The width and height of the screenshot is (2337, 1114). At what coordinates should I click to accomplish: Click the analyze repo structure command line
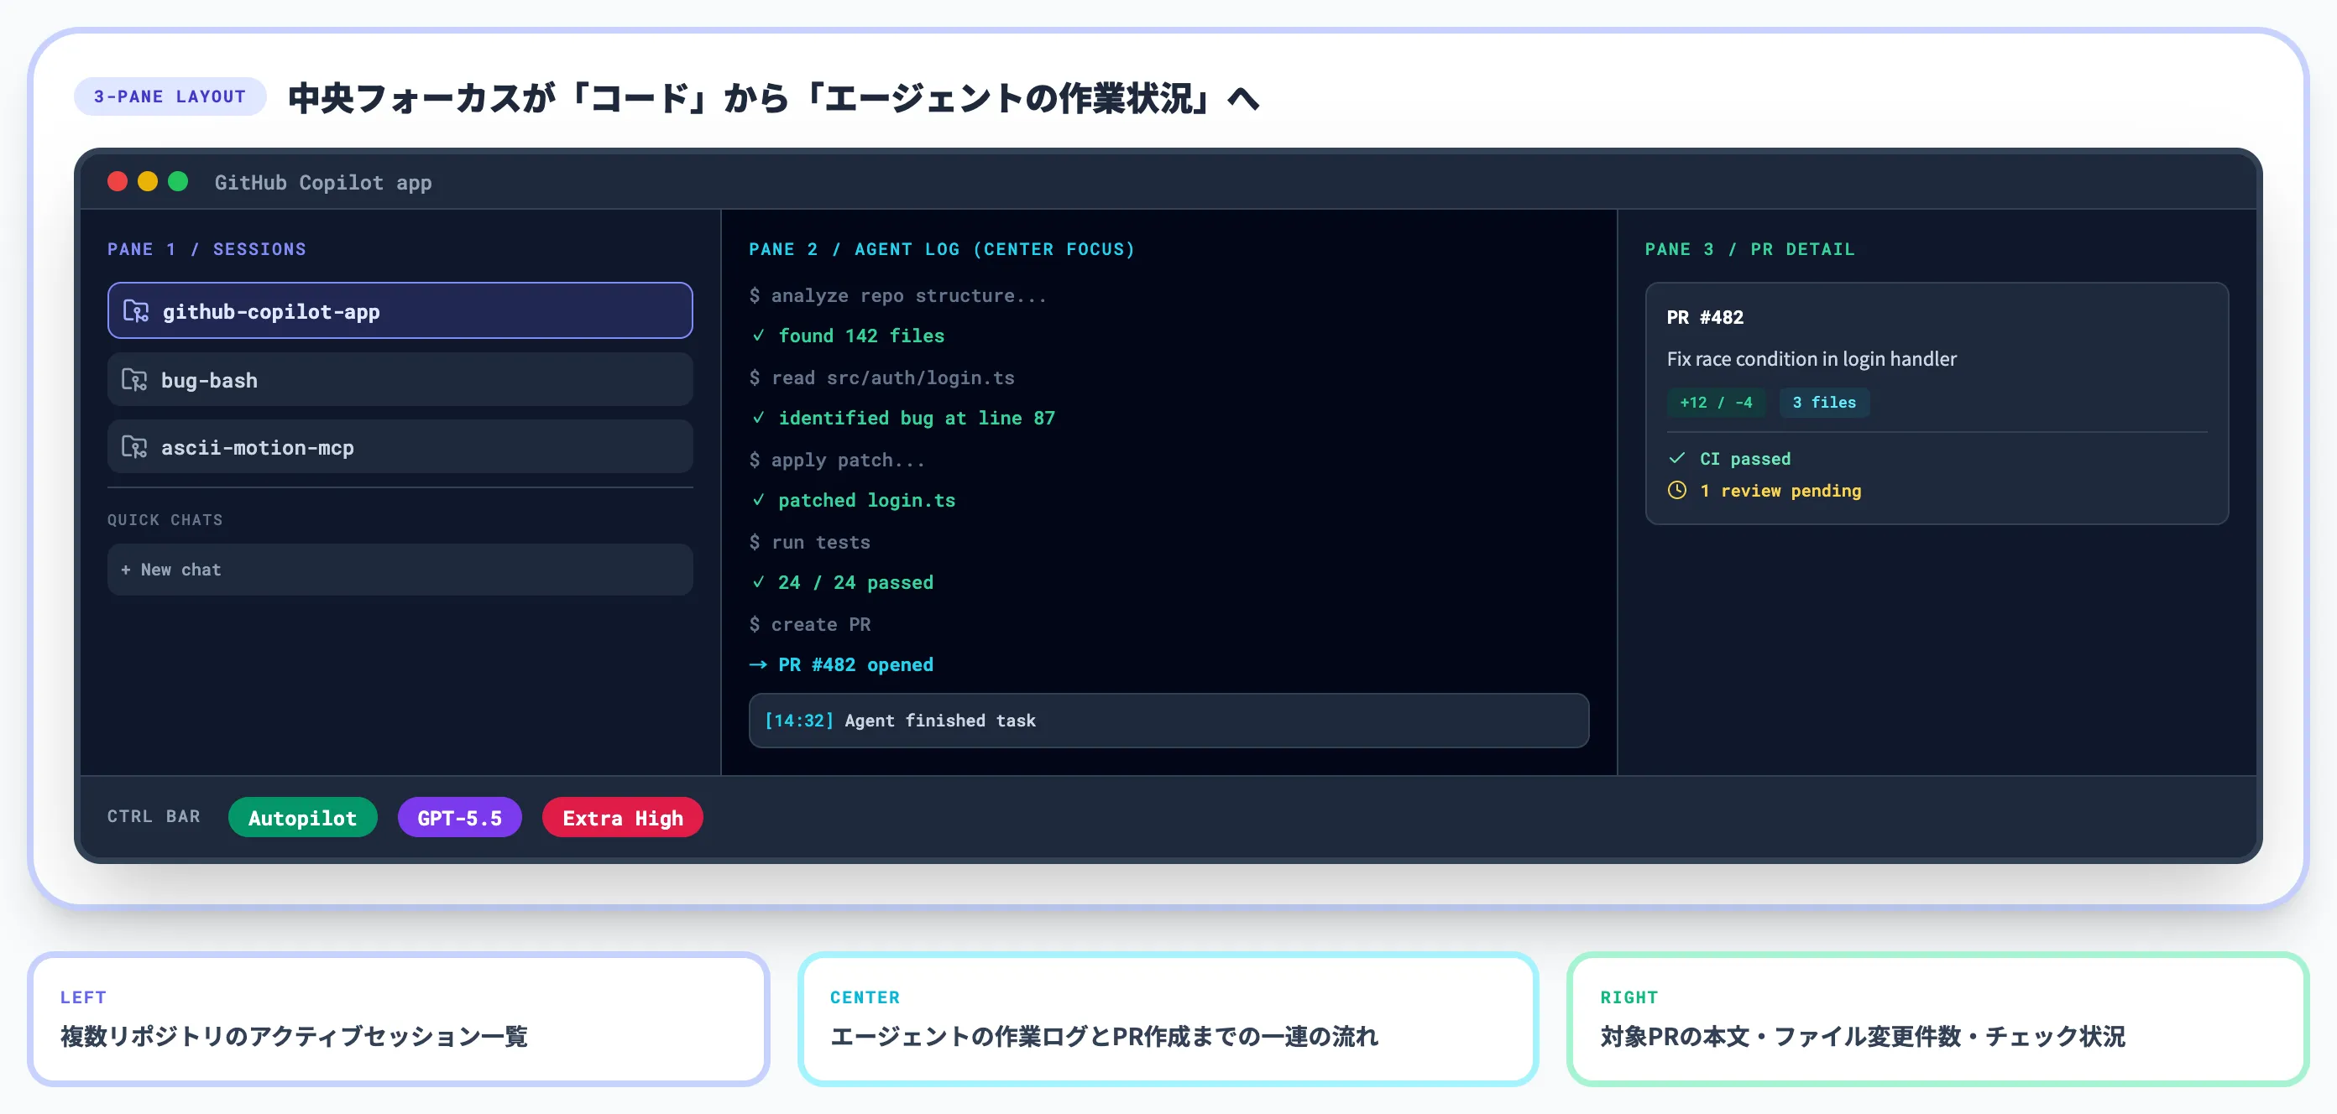pyautogui.click(x=897, y=295)
